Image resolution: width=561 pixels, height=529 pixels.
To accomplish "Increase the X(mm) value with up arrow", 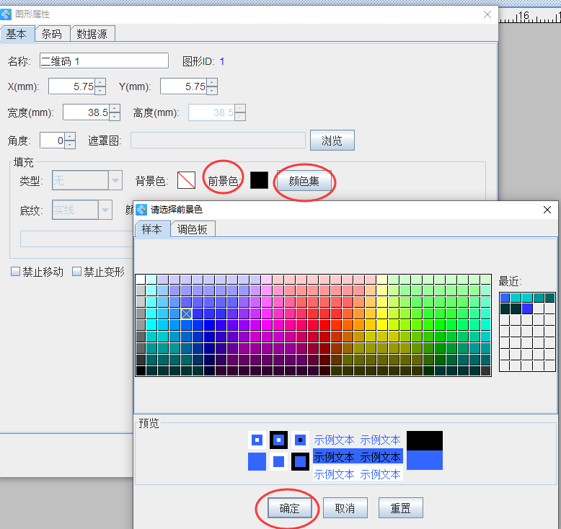I will (100, 82).
